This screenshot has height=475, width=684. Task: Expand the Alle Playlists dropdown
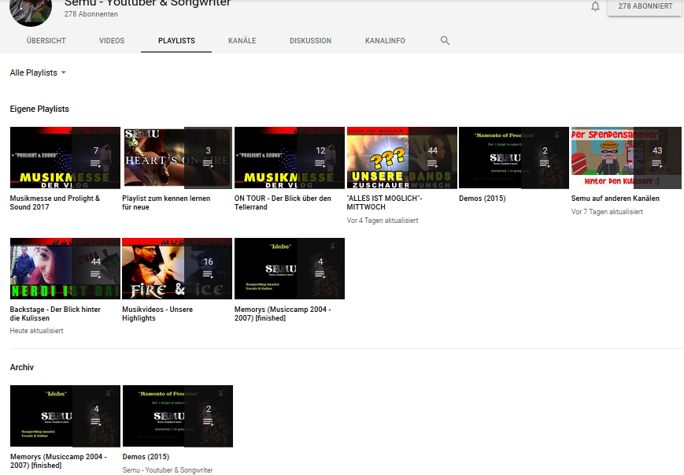[x=38, y=72]
